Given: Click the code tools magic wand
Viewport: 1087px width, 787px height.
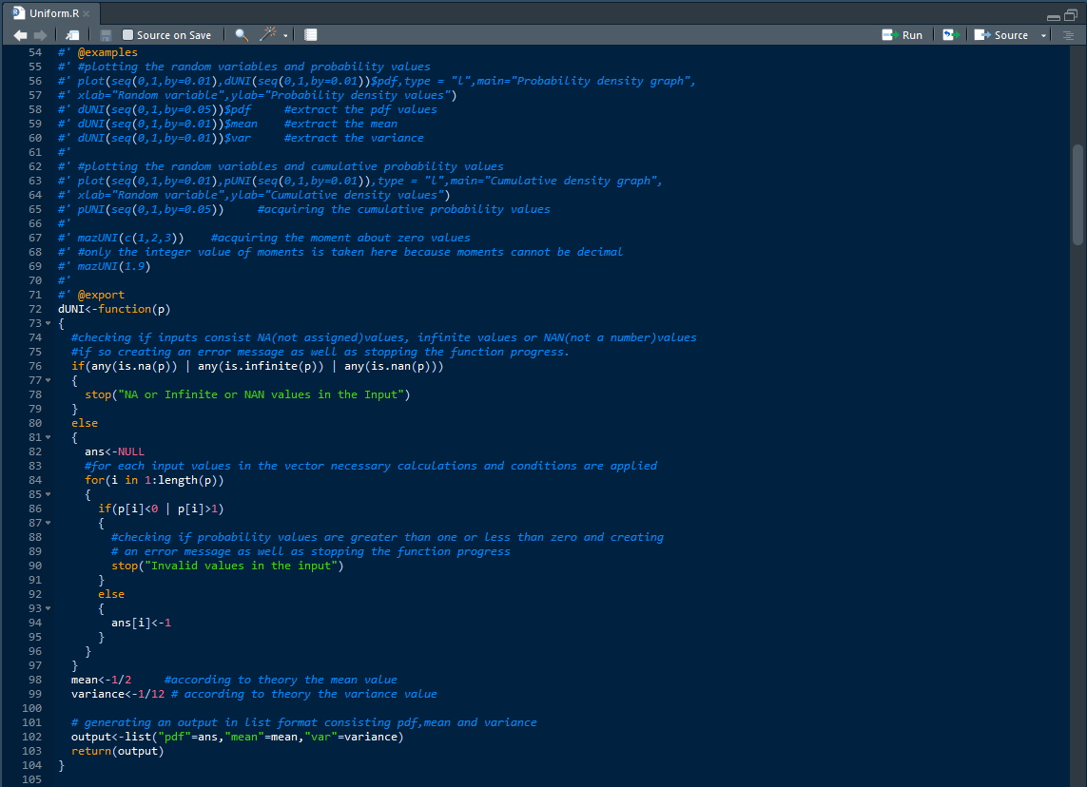Looking at the screenshot, I should [267, 34].
